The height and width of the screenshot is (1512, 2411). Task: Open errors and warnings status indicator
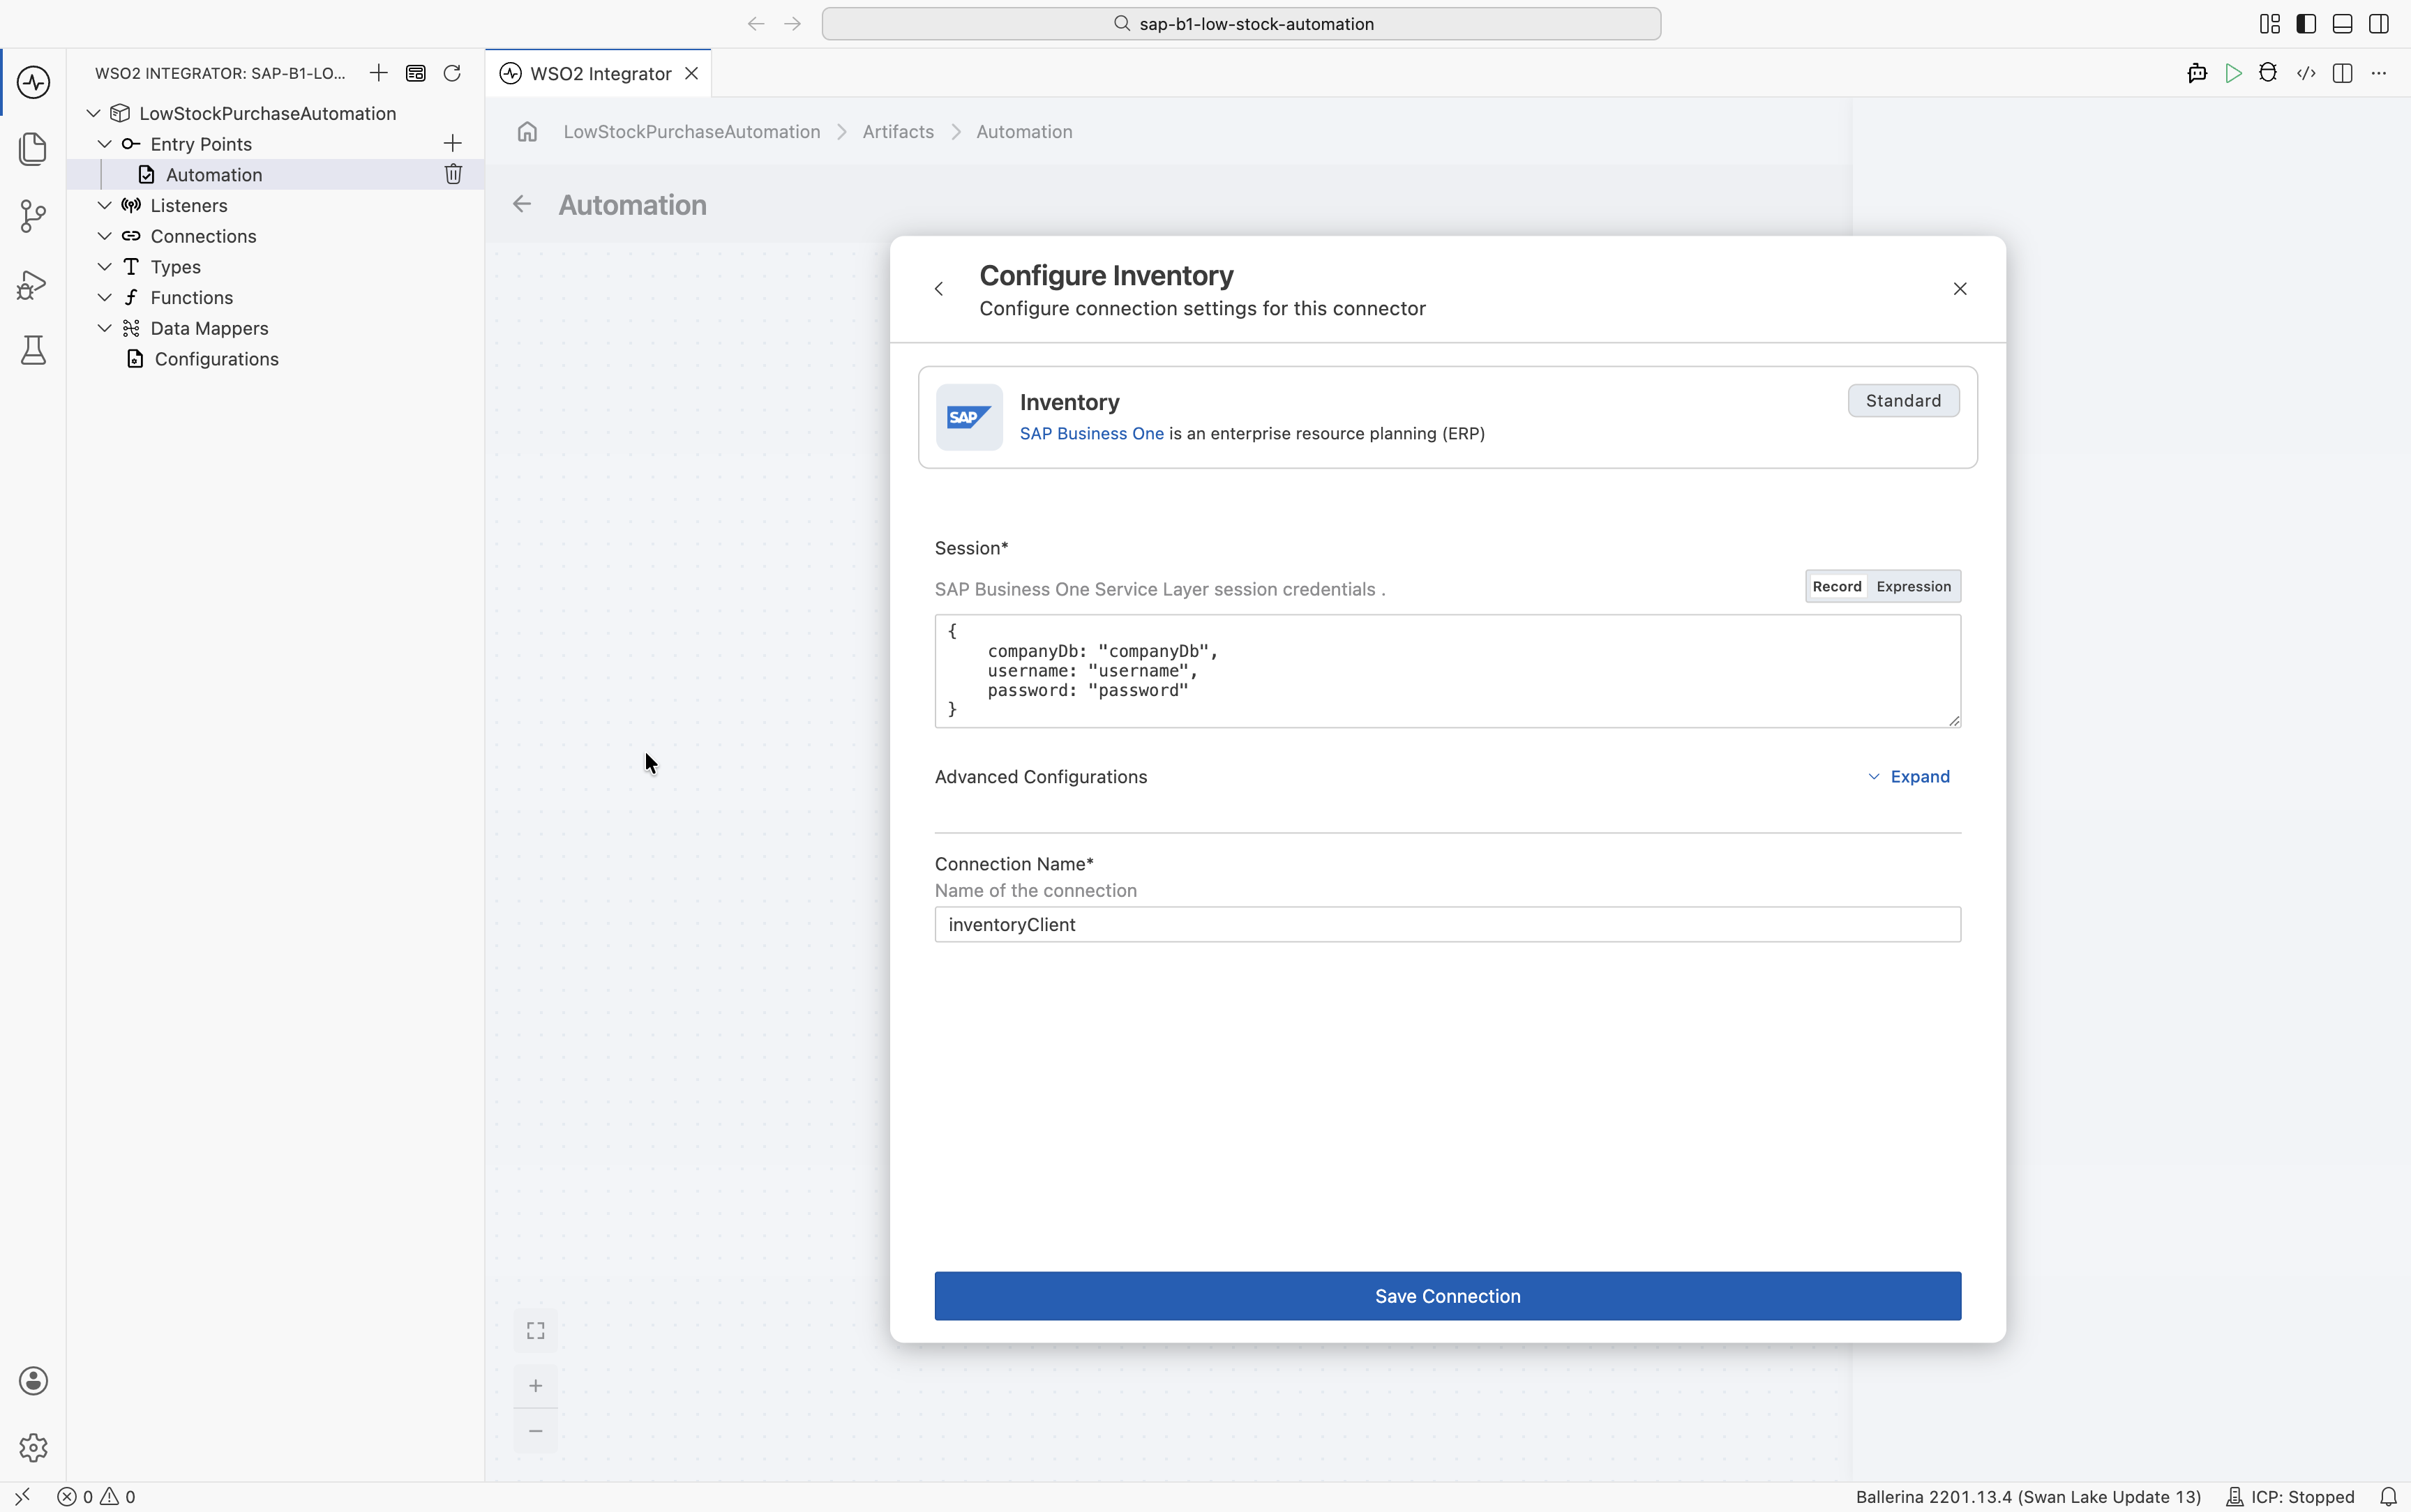(97, 1497)
